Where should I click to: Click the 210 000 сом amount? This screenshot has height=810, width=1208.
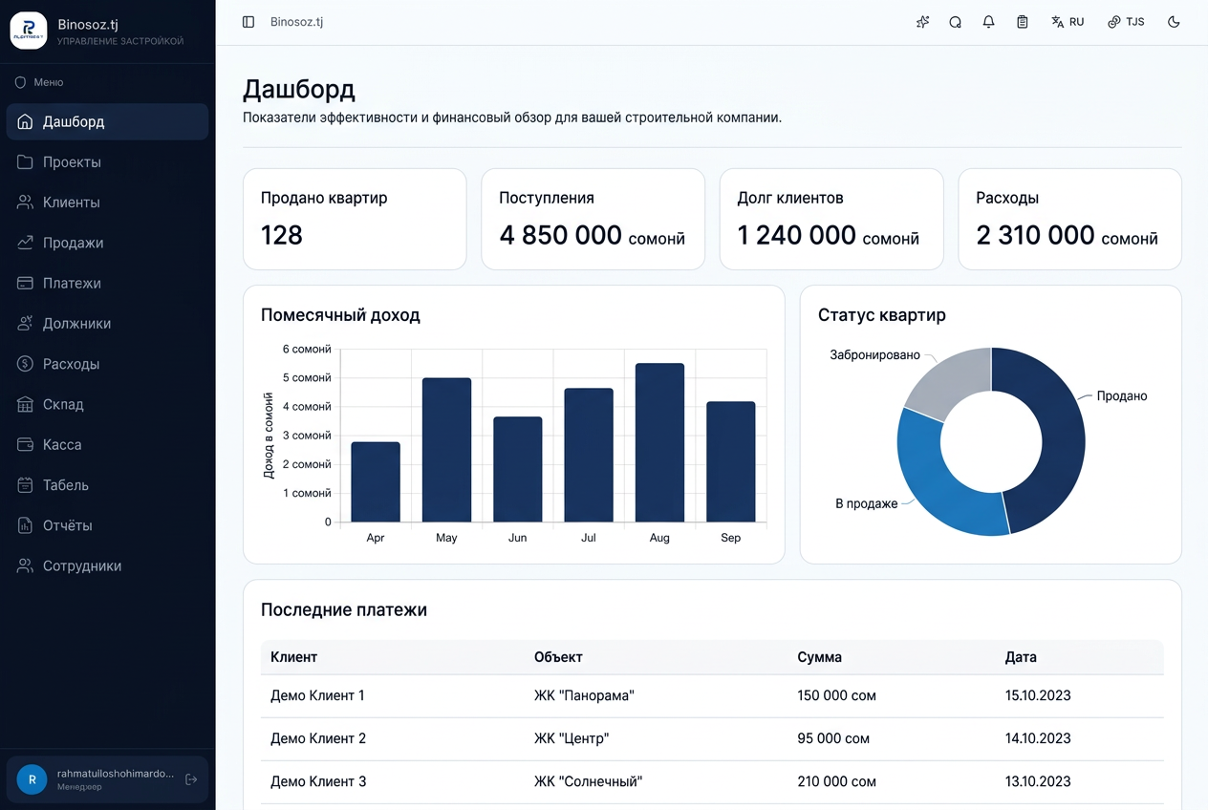[x=837, y=781]
